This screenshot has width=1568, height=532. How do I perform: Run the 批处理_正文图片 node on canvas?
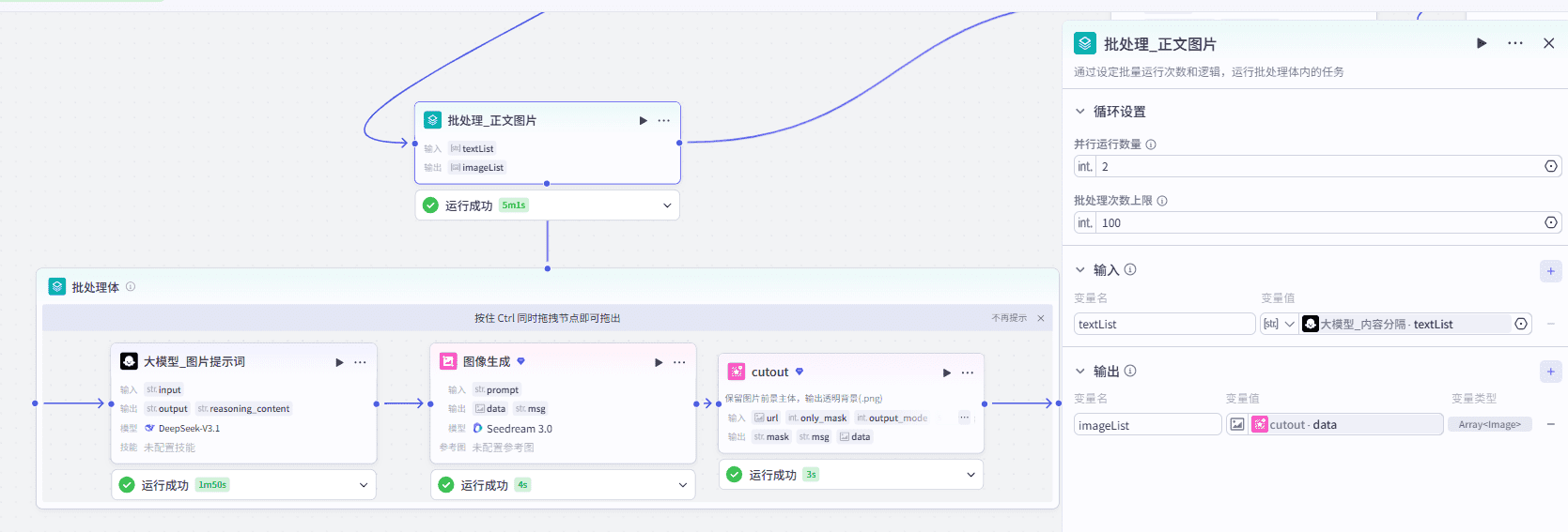coord(643,121)
